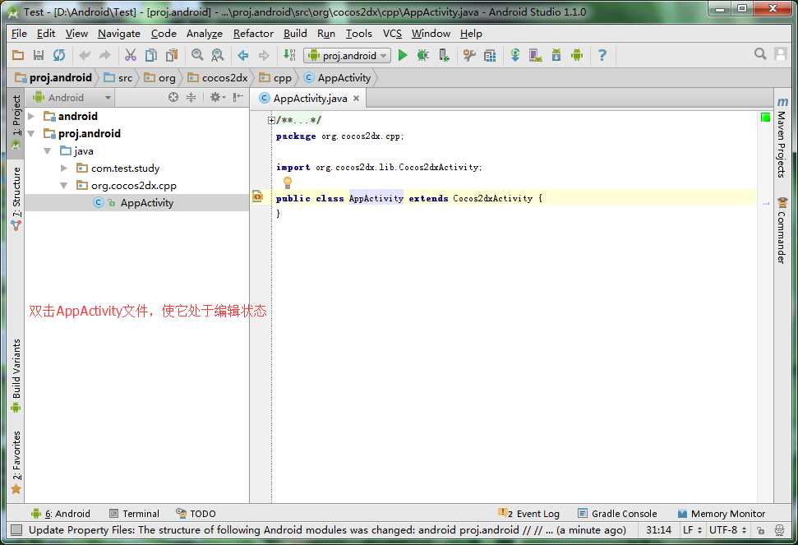Image resolution: width=798 pixels, height=545 pixels.
Task: Toggle tool window bars using bottom-left icon
Action: [x=16, y=530]
